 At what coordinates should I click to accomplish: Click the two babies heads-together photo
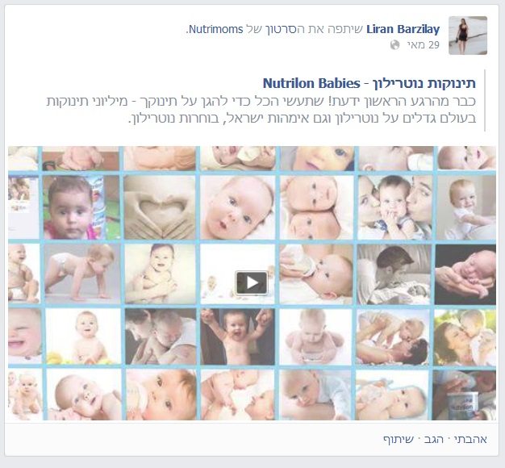click(x=316, y=207)
